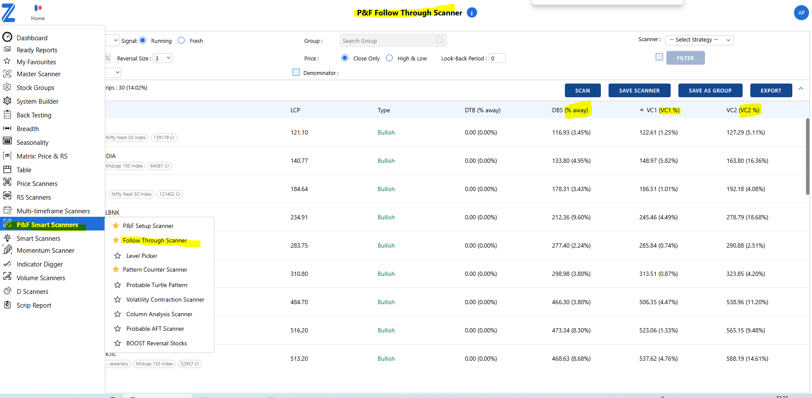
Task: Unstar the P&F Setup Scanner
Action: click(x=116, y=226)
